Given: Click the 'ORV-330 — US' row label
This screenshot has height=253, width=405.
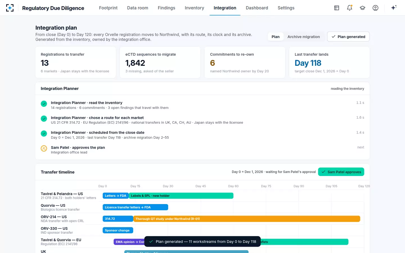Looking at the screenshot, I should coord(54,229).
